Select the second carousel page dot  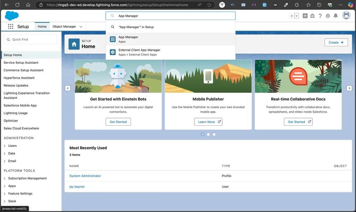(208, 134)
